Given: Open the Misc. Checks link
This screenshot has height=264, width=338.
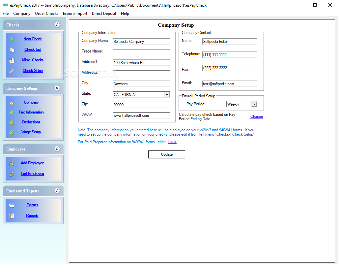Looking at the screenshot, I should [33, 60].
